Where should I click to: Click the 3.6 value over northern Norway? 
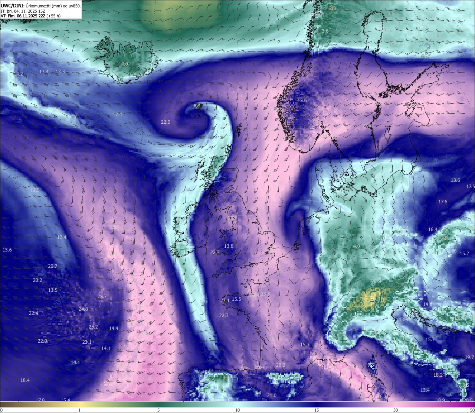[325, 31]
